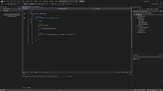Select the Output tab at the bottom

pyautogui.click(x=29, y=87)
